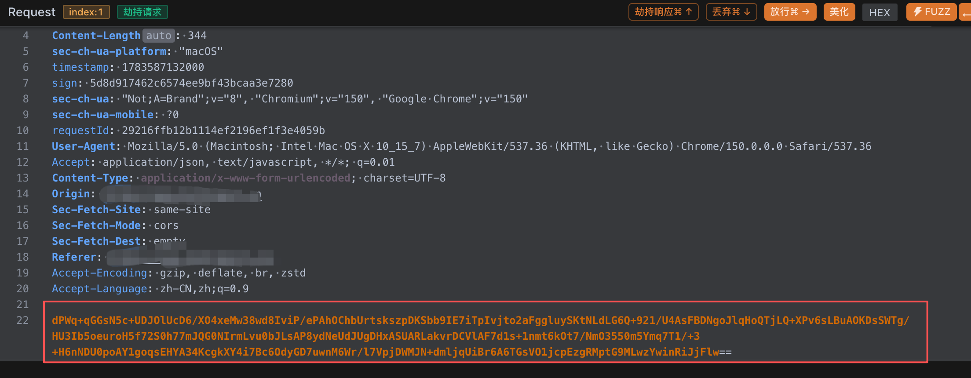Toggle HEX view of the request
Viewport: 971px width, 378px height.
[880, 12]
